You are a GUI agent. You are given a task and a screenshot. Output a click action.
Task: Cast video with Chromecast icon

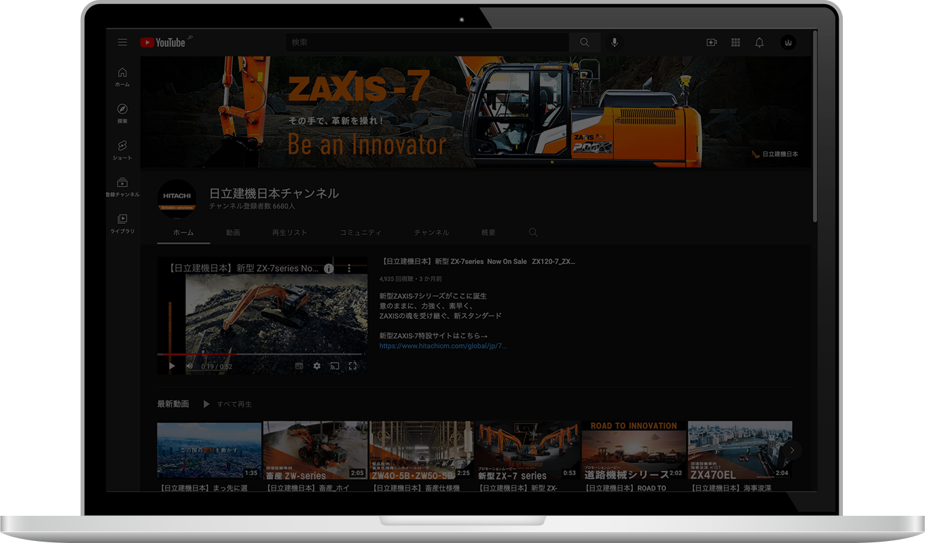click(x=334, y=366)
